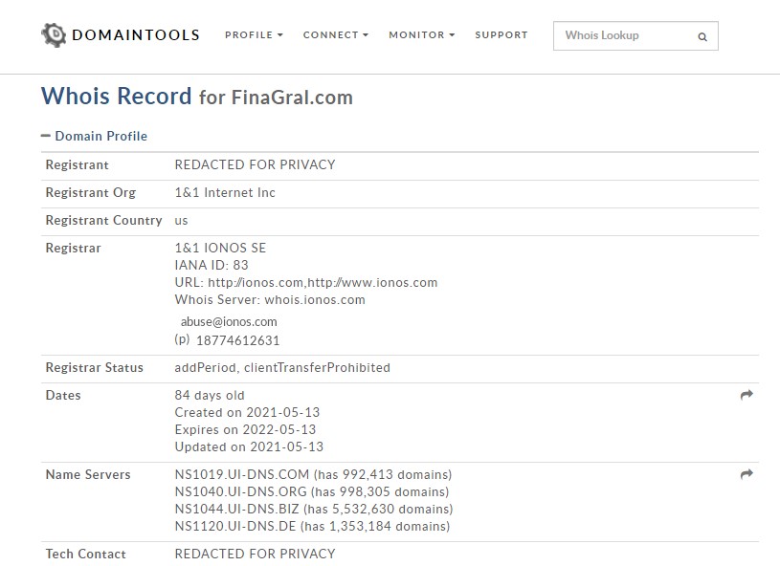
Task: Click the export arrow in the Dates row
Action: click(745, 394)
